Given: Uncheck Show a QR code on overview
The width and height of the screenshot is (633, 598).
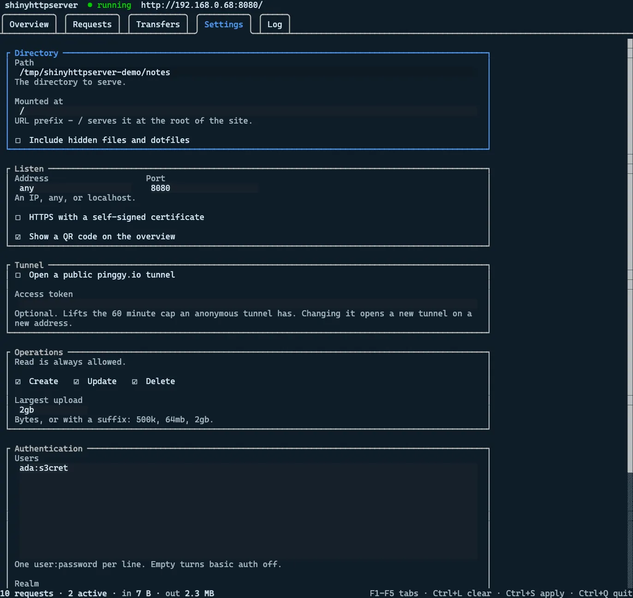Looking at the screenshot, I should [x=95, y=237].
